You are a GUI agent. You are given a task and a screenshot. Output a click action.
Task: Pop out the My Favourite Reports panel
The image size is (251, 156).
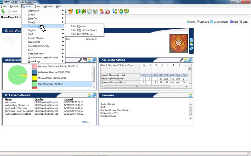pos(94,95)
